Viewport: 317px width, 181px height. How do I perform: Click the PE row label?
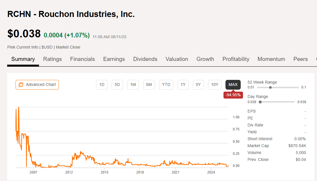coord(250,118)
